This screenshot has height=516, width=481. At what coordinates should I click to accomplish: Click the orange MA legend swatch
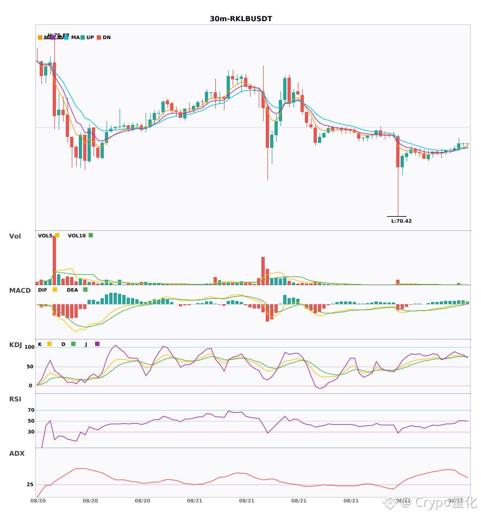(x=40, y=37)
